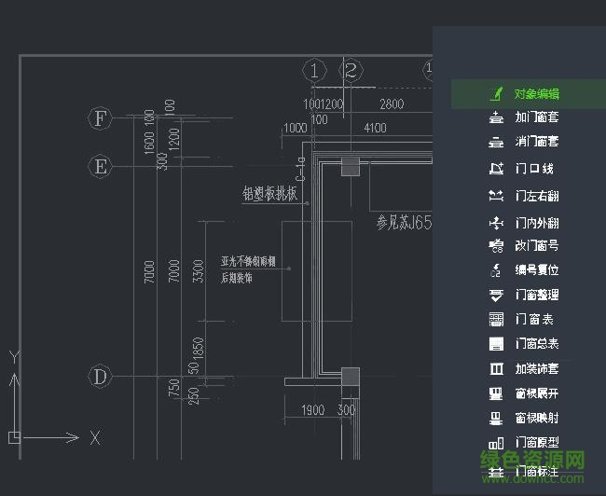
Task: Click the UCS origin square icon
Action: point(14,436)
